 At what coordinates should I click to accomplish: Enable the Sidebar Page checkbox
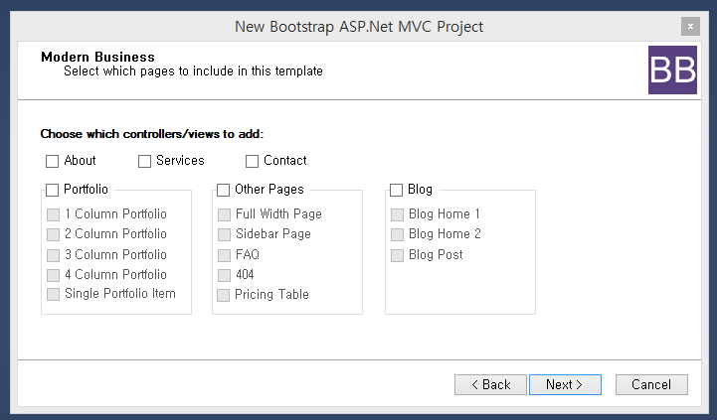point(225,235)
